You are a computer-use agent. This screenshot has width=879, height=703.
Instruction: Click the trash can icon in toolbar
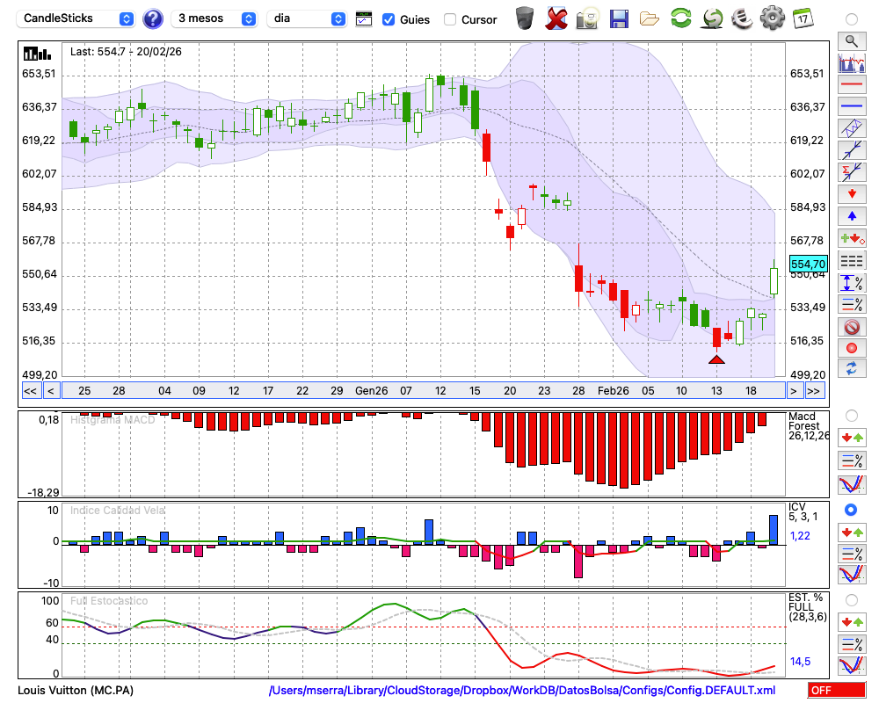click(x=525, y=18)
